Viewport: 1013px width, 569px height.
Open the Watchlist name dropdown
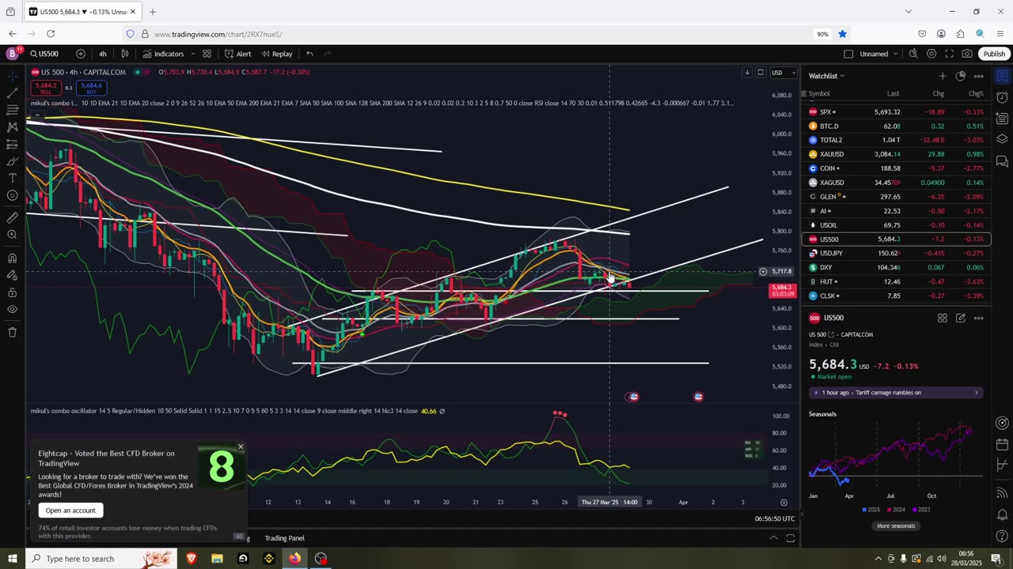point(826,76)
